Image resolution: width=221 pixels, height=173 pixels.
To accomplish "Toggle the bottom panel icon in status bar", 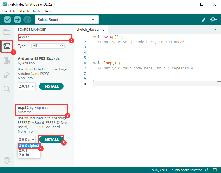I will 215,170.
